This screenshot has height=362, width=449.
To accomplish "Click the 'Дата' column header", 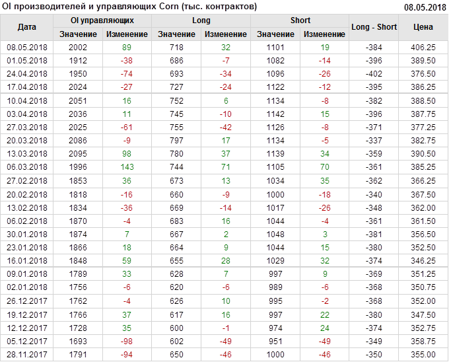I will [x=27, y=27].
